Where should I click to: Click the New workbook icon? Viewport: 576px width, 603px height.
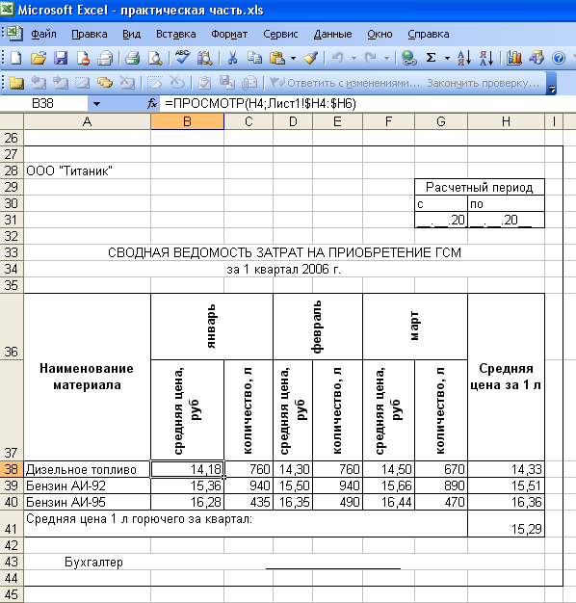click(x=15, y=58)
